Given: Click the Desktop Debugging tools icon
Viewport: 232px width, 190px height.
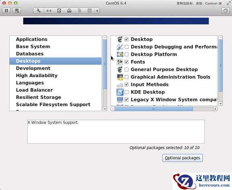Looking at the screenshot, I should coord(120,47).
